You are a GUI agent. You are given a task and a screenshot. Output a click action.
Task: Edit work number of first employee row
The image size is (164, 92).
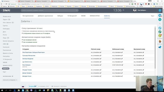pyautogui.click(x=101, y=52)
